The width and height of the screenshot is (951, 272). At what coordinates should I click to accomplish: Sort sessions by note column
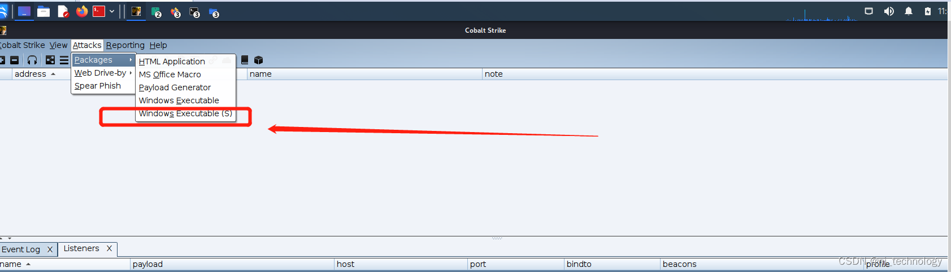(715, 74)
